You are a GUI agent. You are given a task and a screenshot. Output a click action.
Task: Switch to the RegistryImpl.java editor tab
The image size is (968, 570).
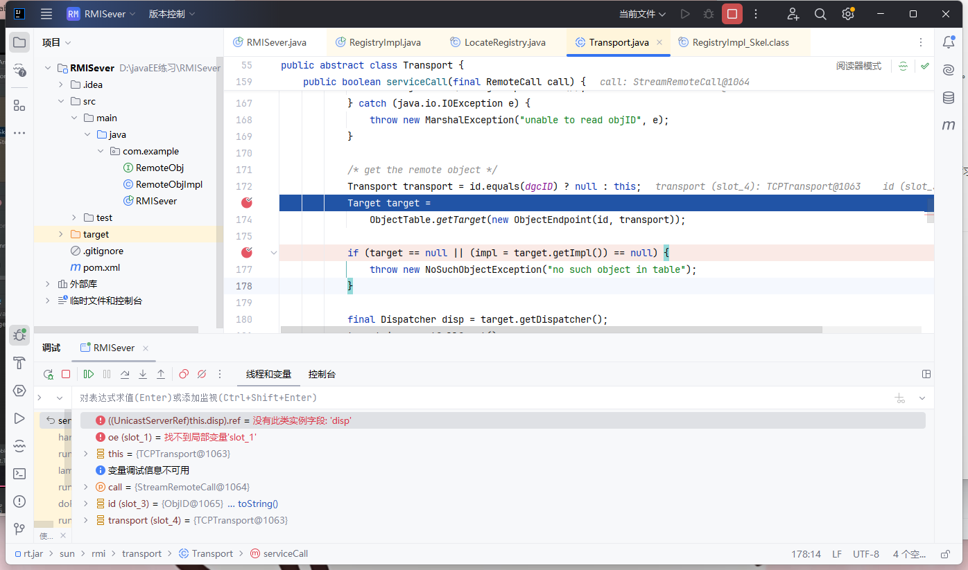click(384, 42)
